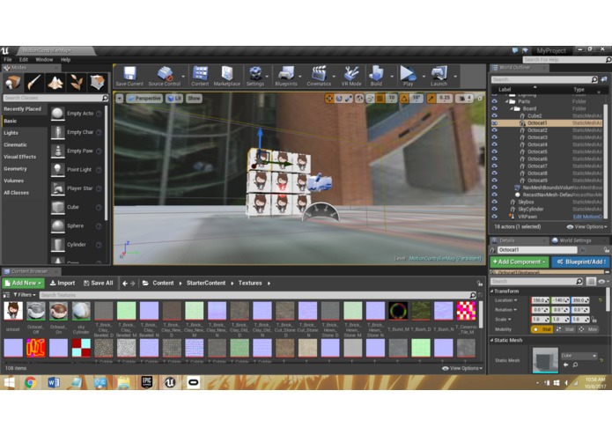Open Filters dropdown in Content Browser
Screen dimensions: 612x435
pyautogui.click(x=24, y=295)
